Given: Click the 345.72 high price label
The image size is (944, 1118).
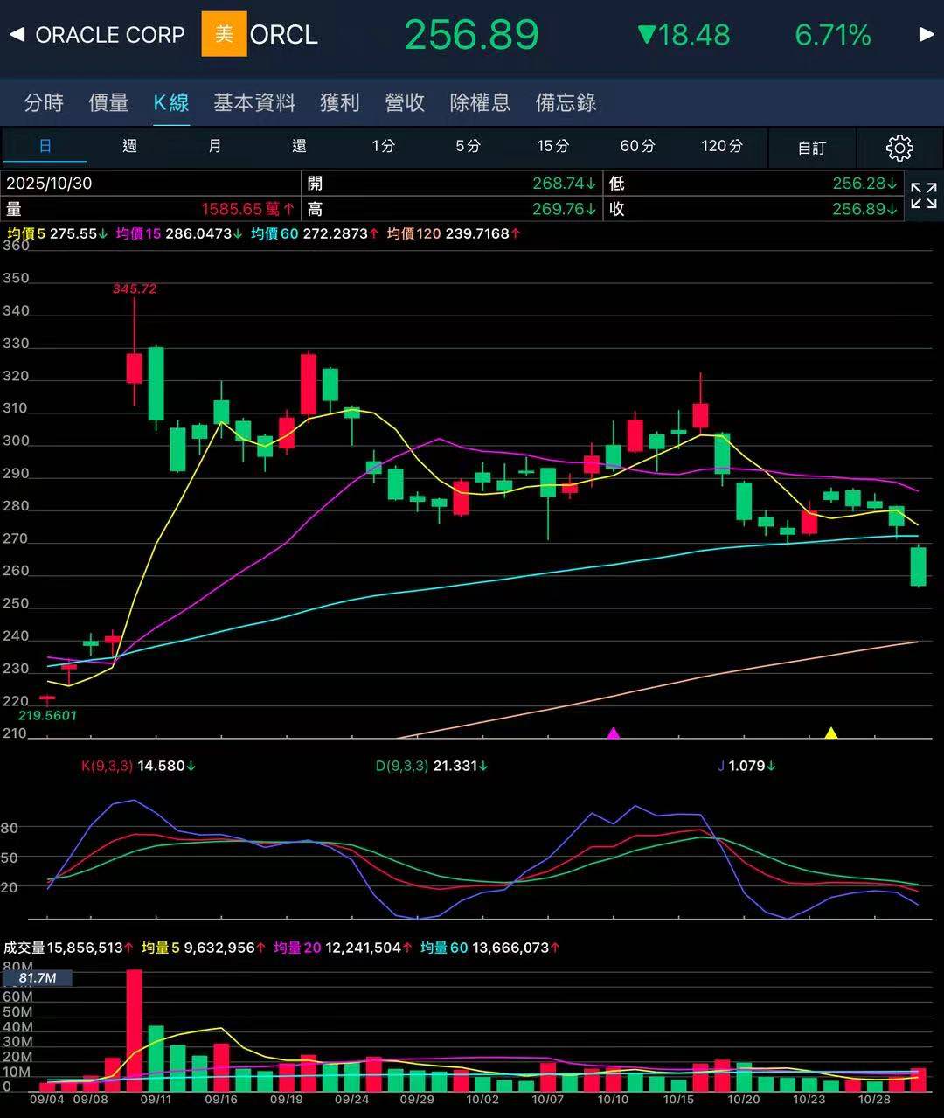Looking at the screenshot, I should (135, 288).
